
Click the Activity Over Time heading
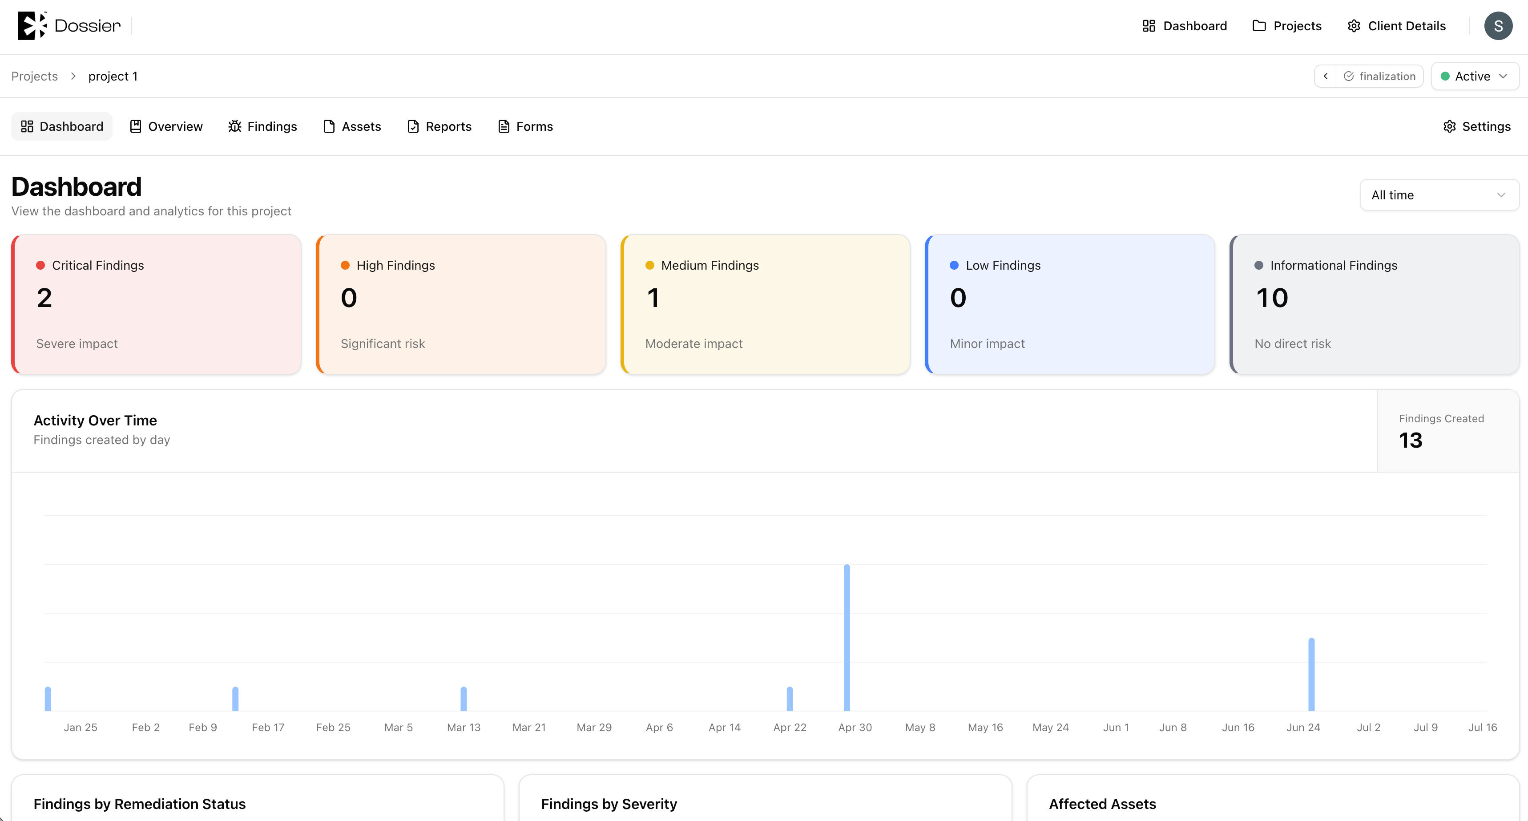[x=95, y=421]
